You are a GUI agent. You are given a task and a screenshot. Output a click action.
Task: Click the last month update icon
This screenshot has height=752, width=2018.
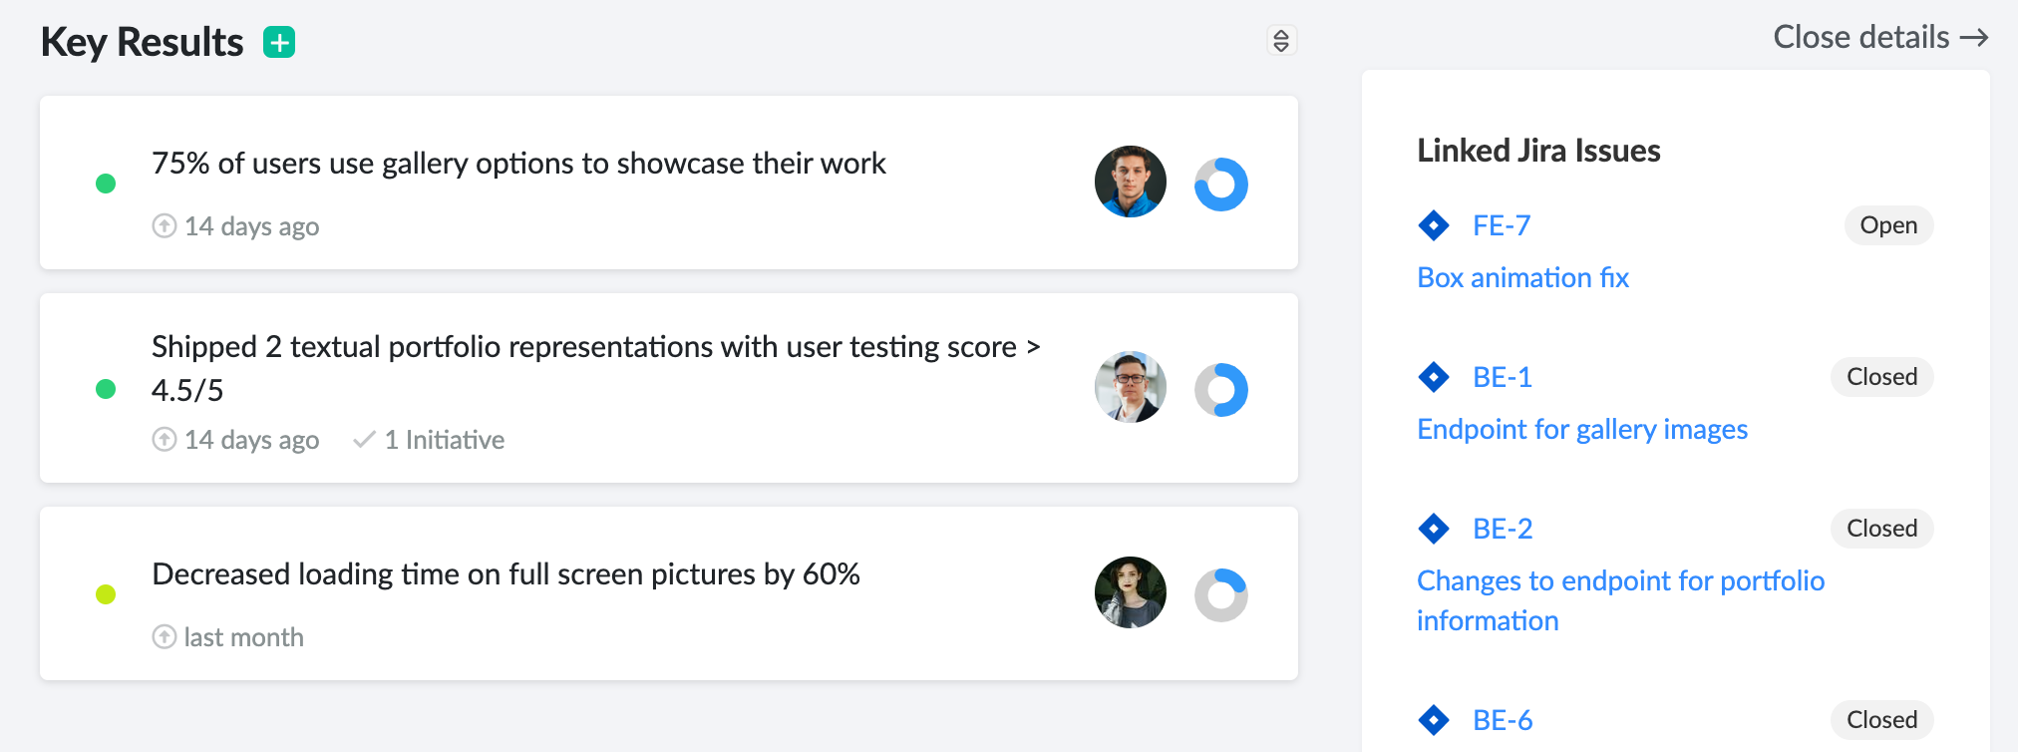[x=165, y=636]
